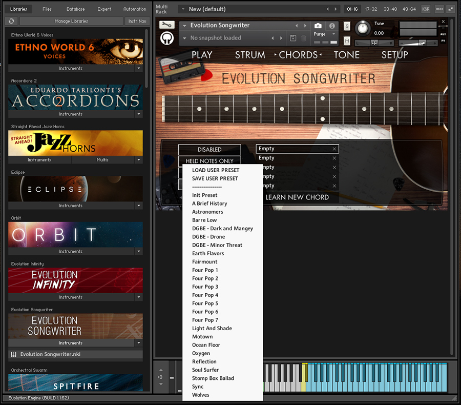The height and width of the screenshot is (405, 461).
Task: Click the Manage Libraries button
Action: tap(71, 21)
